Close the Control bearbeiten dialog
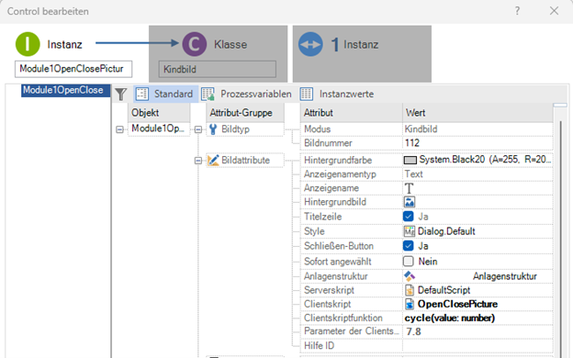This screenshot has width=573, height=358. (x=554, y=11)
